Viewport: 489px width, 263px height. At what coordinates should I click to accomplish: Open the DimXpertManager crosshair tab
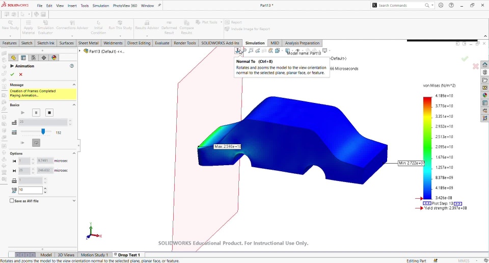44,58
